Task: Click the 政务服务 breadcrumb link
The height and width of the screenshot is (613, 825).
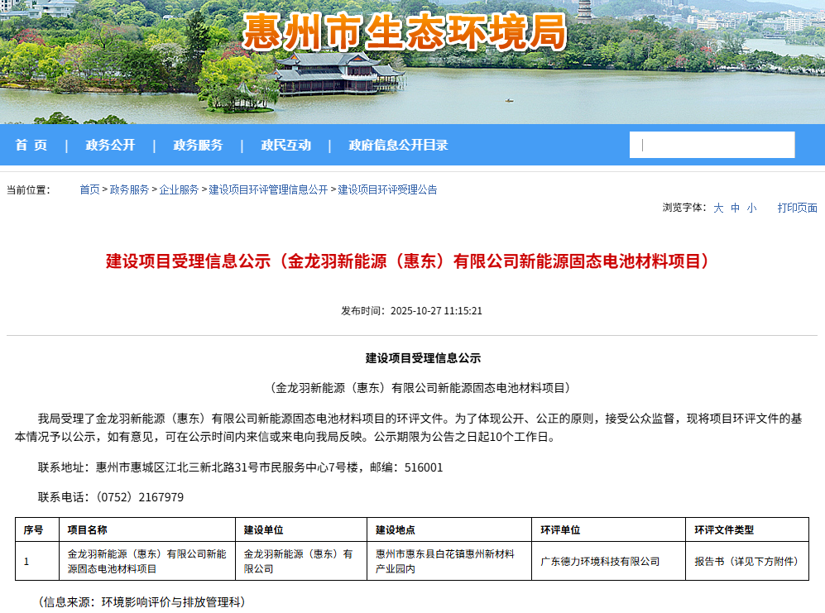Action: pos(129,189)
